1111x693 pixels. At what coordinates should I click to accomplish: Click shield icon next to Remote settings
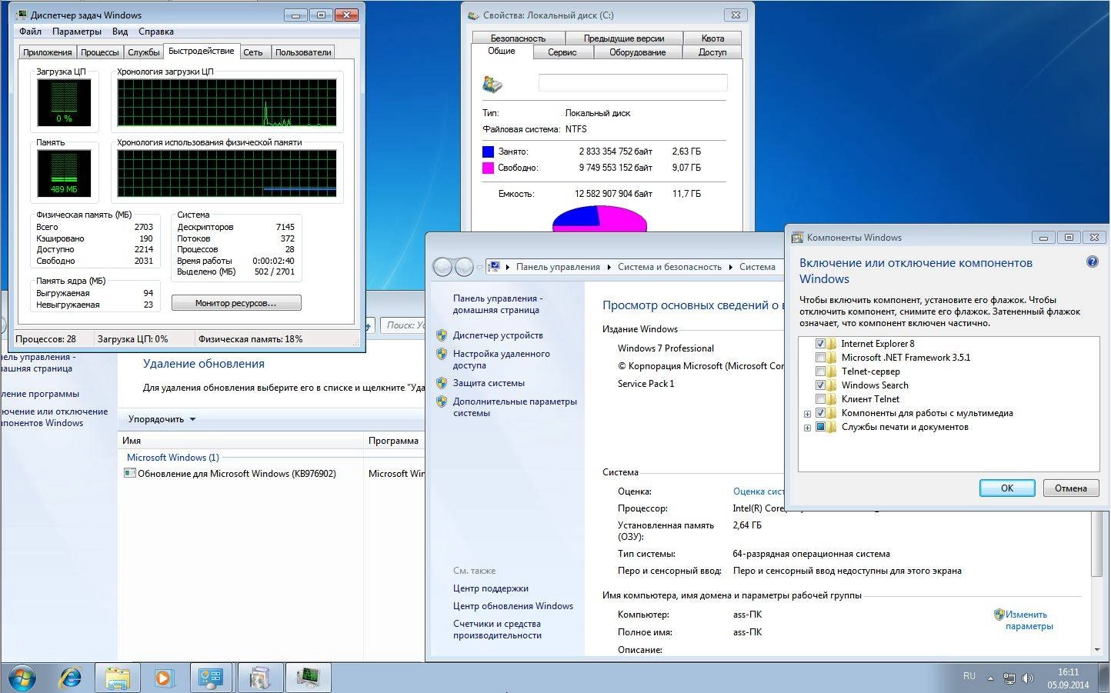[x=442, y=354]
